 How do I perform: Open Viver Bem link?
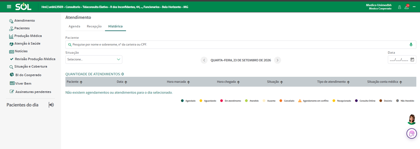coord(23,83)
